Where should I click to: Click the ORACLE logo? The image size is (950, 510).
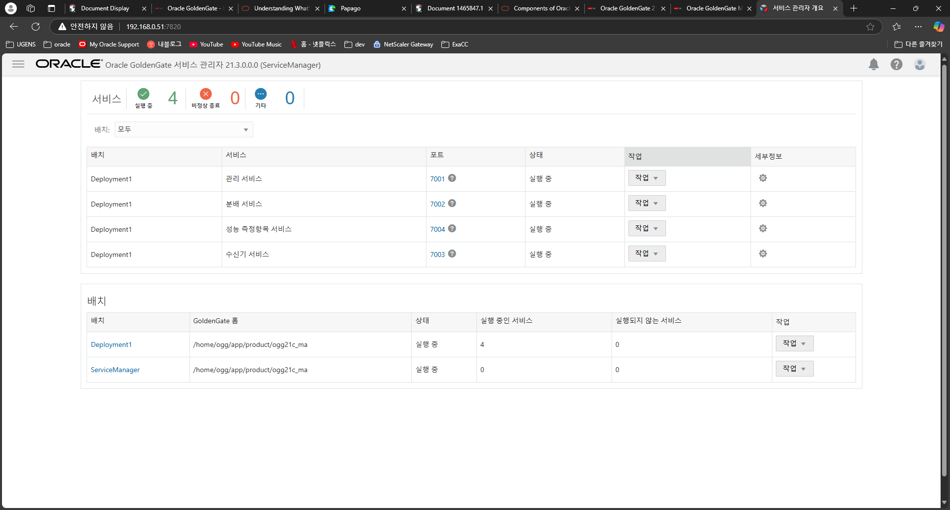tap(69, 64)
